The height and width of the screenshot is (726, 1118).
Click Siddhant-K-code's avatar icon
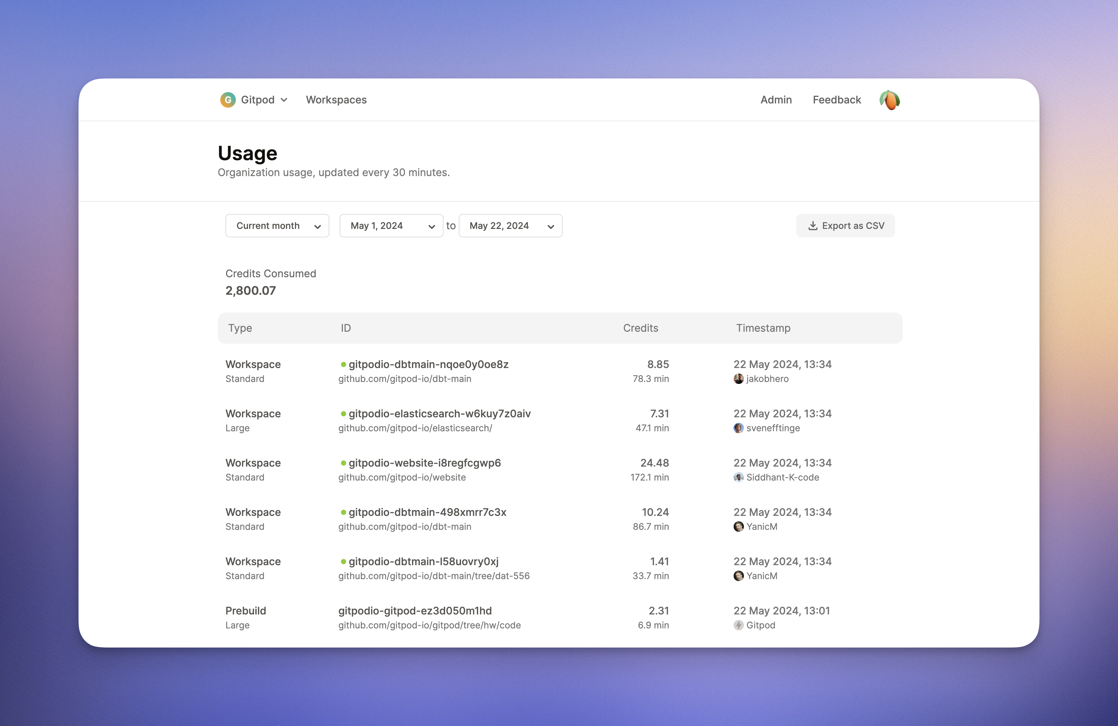coord(738,478)
